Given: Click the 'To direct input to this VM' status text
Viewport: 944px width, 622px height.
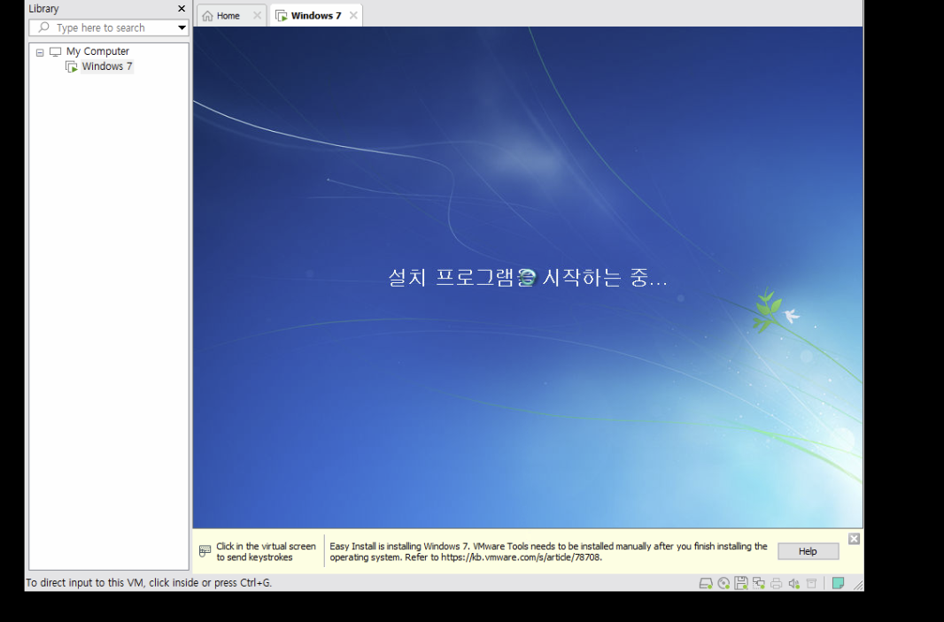Looking at the screenshot, I should (149, 582).
